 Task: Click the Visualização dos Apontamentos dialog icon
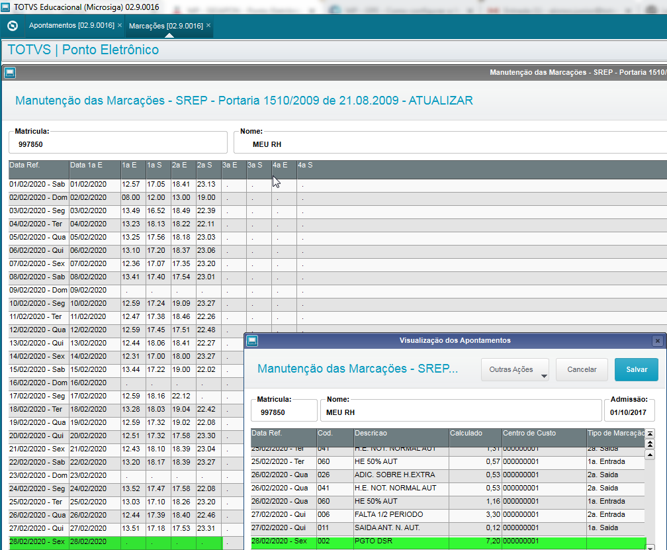[x=252, y=341]
